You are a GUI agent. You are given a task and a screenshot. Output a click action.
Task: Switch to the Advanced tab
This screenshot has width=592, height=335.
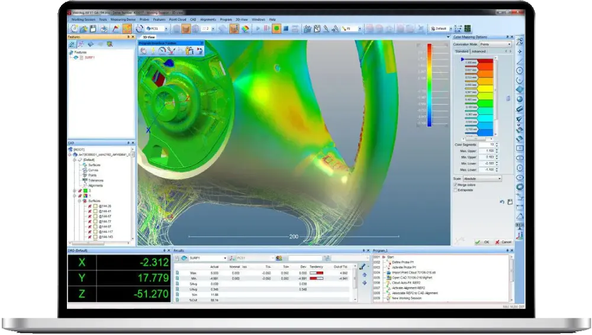coord(478,51)
